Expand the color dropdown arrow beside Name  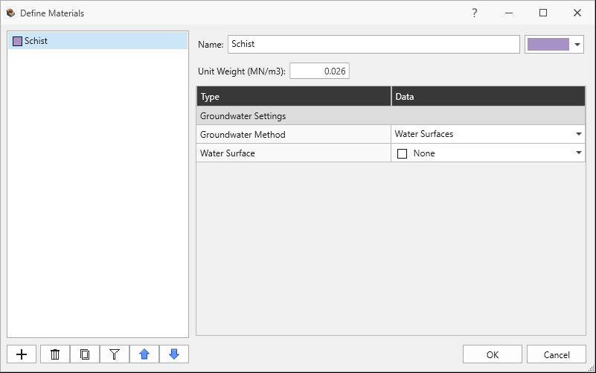pos(577,45)
